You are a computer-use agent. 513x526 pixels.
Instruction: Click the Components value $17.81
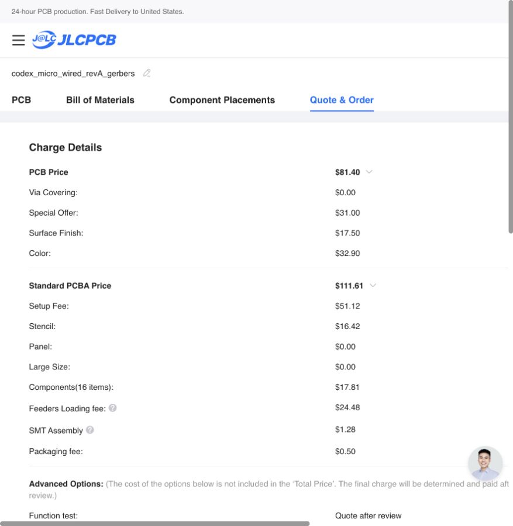click(347, 387)
